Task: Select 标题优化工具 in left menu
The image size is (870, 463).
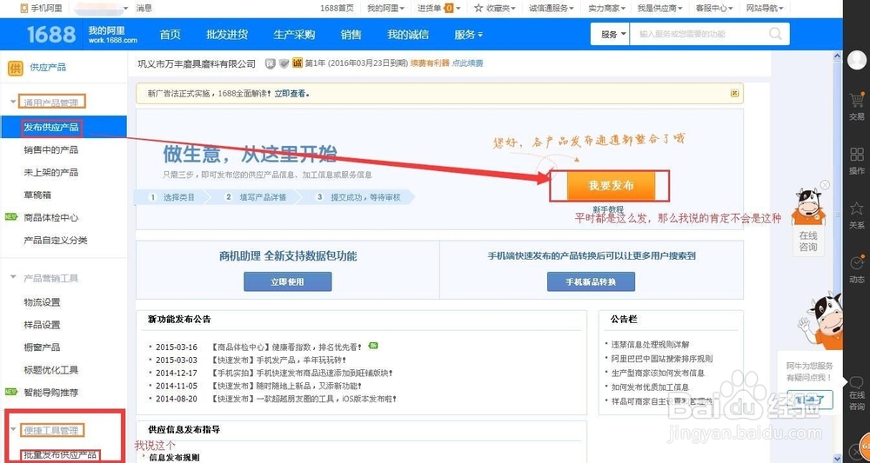Action: (x=51, y=370)
